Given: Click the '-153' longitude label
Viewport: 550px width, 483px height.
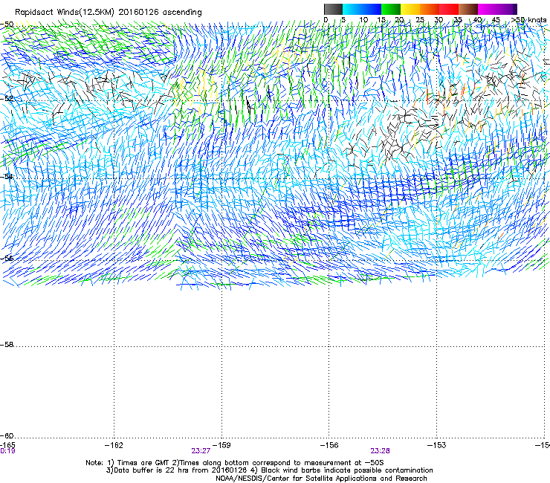Looking at the screenshot, I should pos(437,445).
